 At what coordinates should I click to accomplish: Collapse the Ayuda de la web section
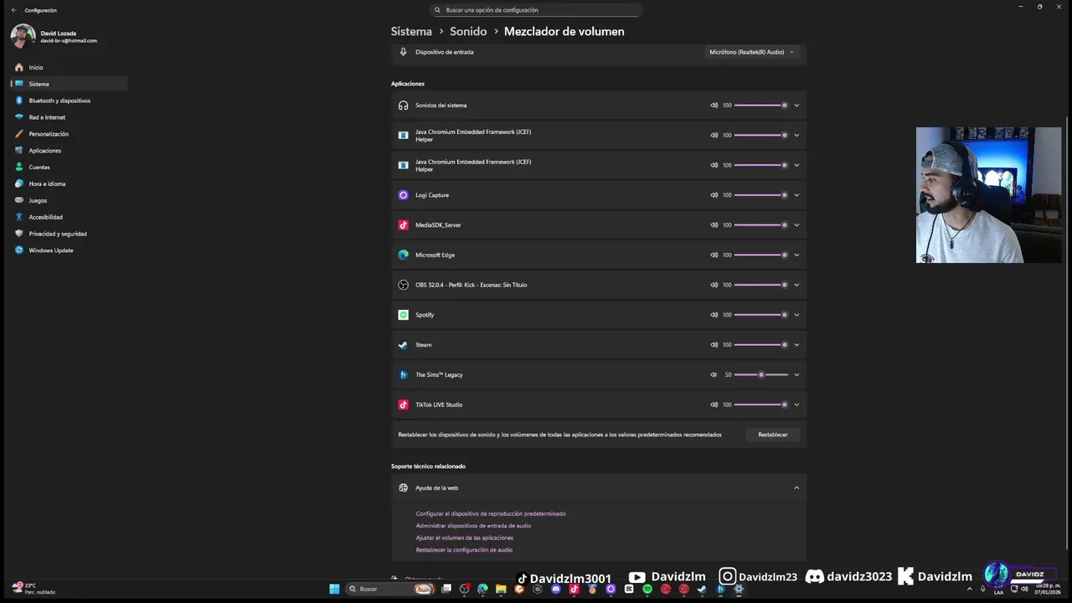click(796, 487)
